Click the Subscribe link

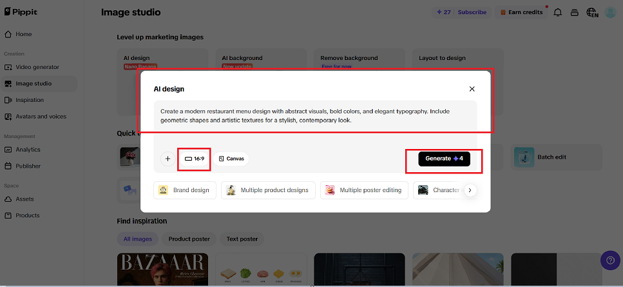pos(472,12)
